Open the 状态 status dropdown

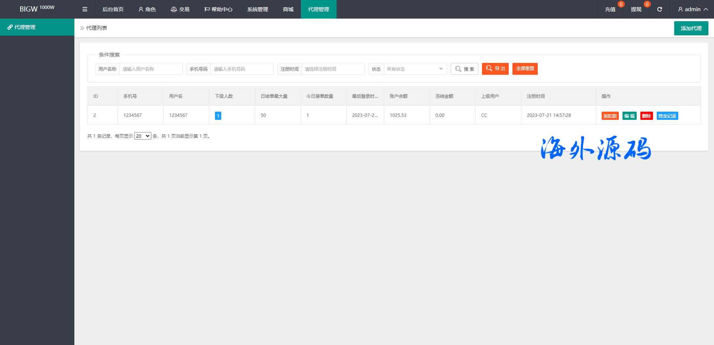[x=415, y=69]
